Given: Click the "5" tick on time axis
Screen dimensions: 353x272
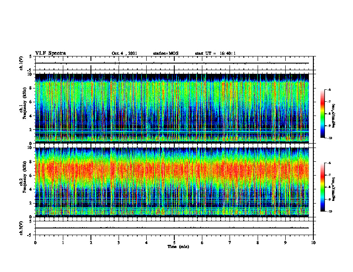Looking at the screenshot, I should pyautogui.click(x=174, y=243).
